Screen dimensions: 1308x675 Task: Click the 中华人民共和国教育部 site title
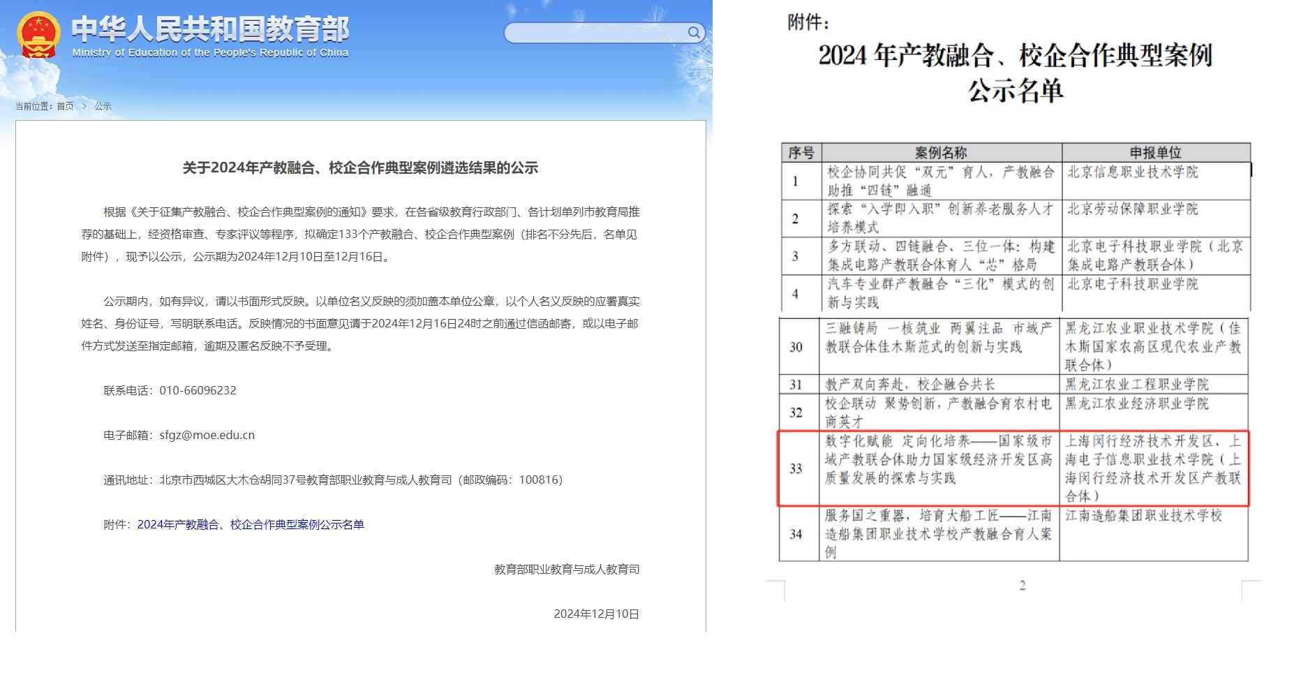[210, 29]
